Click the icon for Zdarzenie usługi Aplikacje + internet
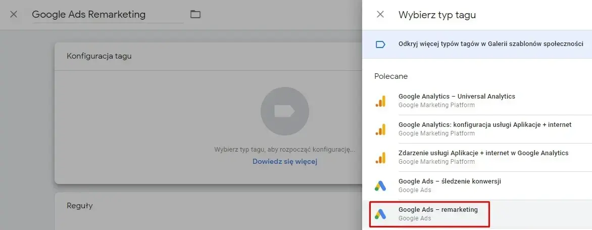This screenshot has height=230, width=592. click(380, 158)
